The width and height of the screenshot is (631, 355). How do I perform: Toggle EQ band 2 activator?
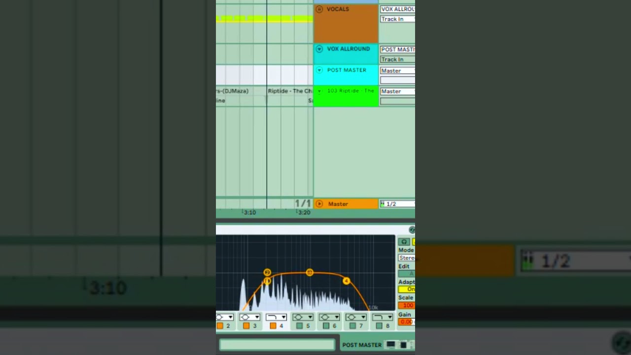(x=220, y=326)
